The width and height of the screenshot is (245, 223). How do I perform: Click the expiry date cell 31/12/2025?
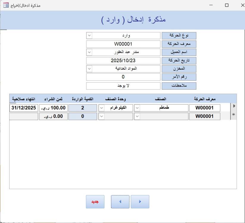(24, 108)
